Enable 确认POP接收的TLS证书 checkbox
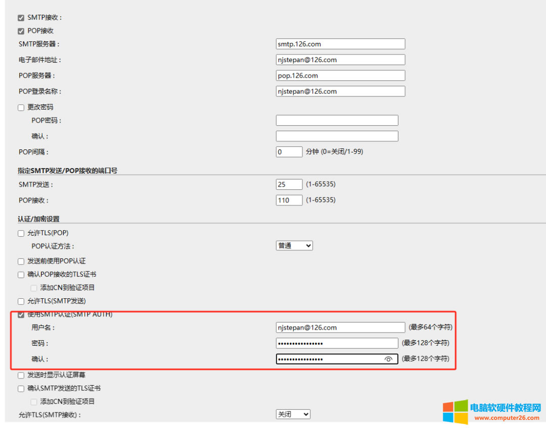Screen dimensions: 546x428 point(21,275)
